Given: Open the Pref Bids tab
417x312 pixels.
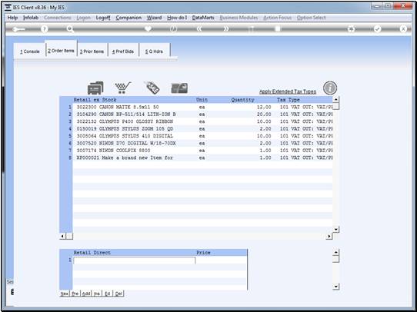Looking at the screenshot, I should tap(123, 51).
